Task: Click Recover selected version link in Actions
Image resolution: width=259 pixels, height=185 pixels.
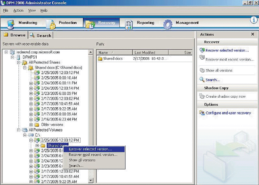Action: (x=227, y=50)
